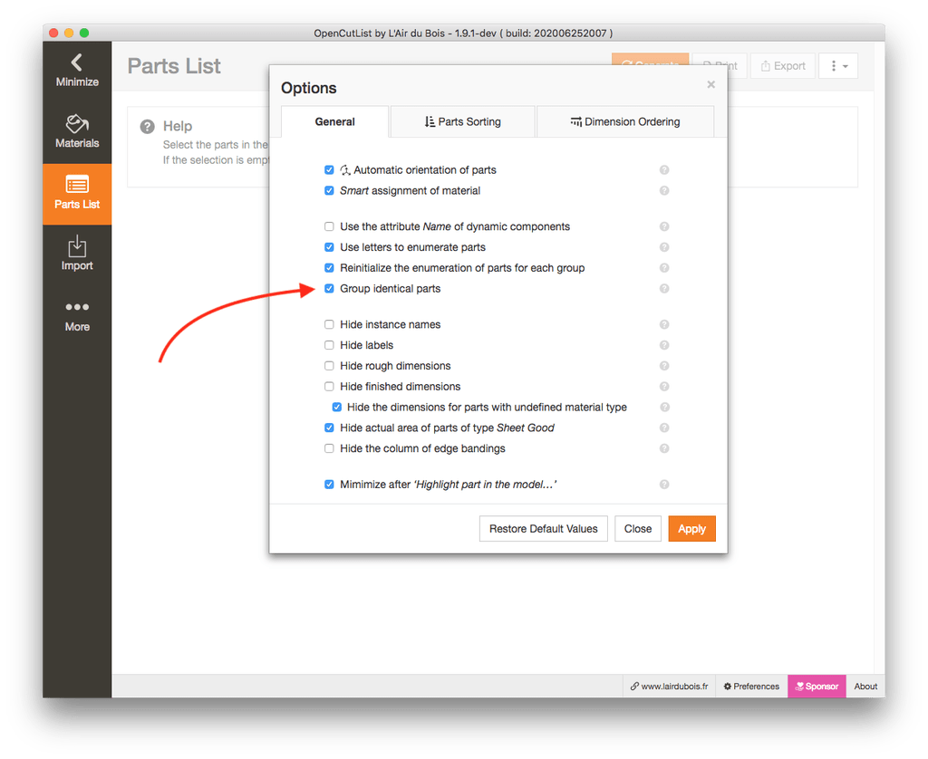This screenshot has width=928, height=759.
Task: Click help icon for Reinitialize the enumeration
Action: [664, 268]
